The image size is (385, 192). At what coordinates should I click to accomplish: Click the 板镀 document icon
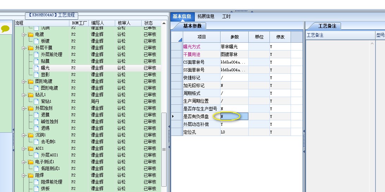click(36, 41)
